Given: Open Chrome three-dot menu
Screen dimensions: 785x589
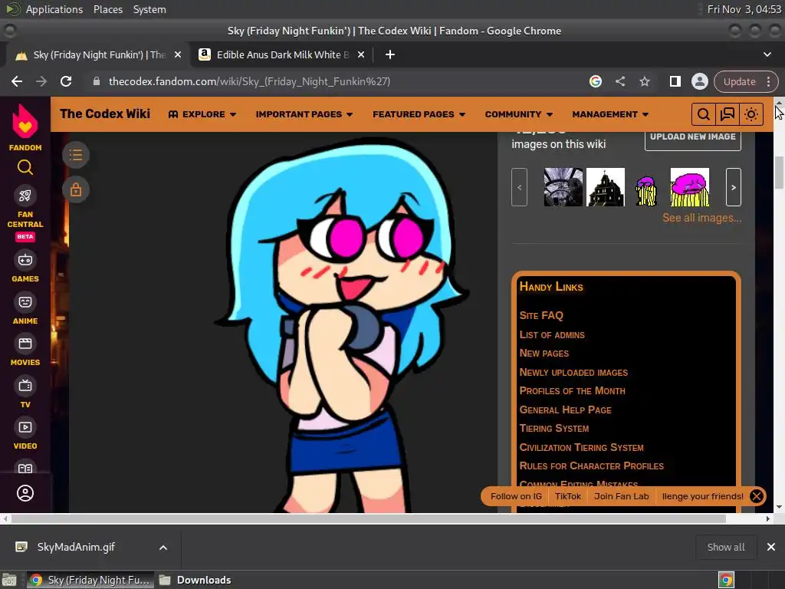Looking at the screenshot, I should 768,81.
